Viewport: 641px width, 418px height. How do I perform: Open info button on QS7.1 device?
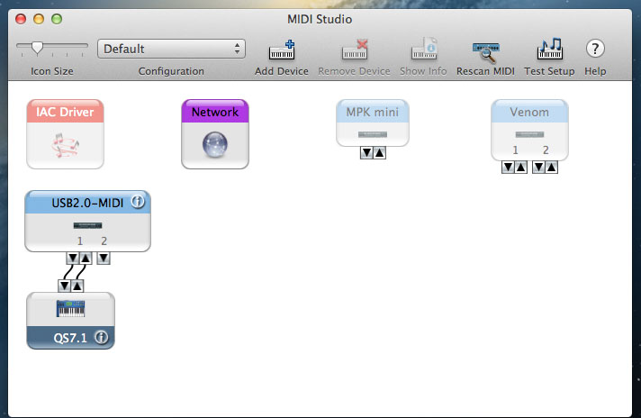tap(102, 338)
